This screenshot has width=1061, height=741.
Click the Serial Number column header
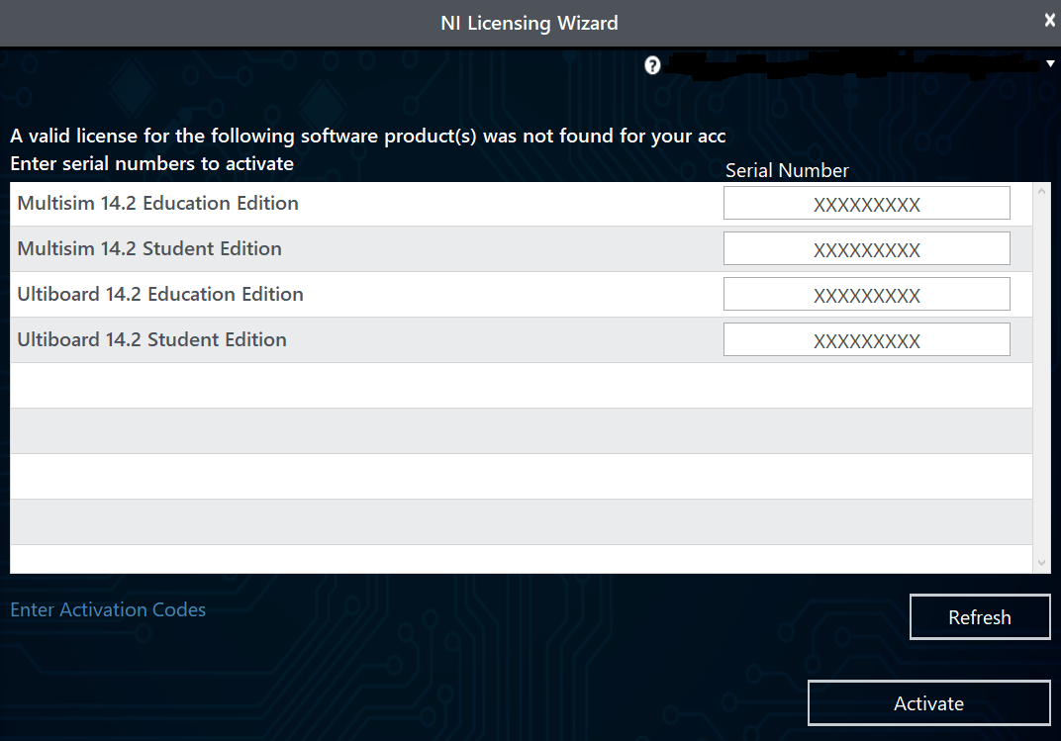click(787, 170)
